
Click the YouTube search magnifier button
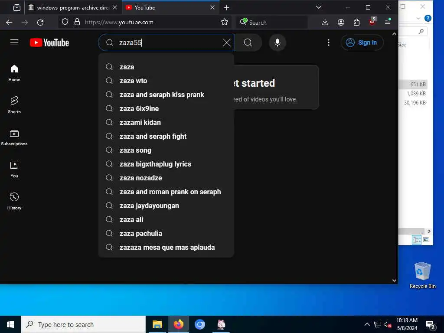pyautogui.click(x=248, y=42)
